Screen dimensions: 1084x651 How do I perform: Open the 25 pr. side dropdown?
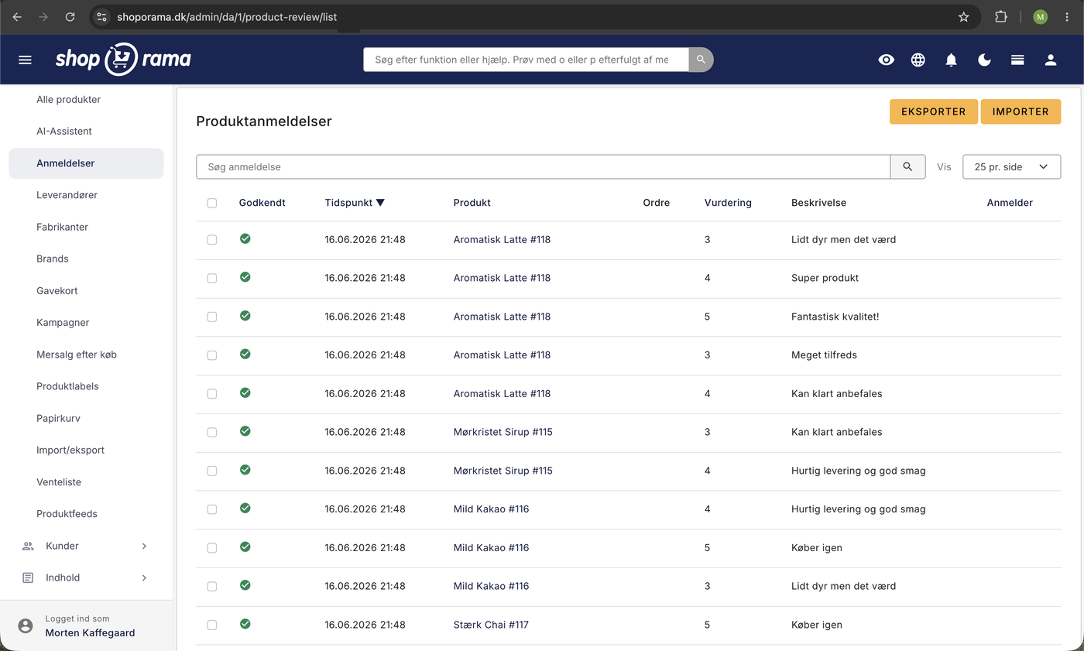[x=1011, y=167]
